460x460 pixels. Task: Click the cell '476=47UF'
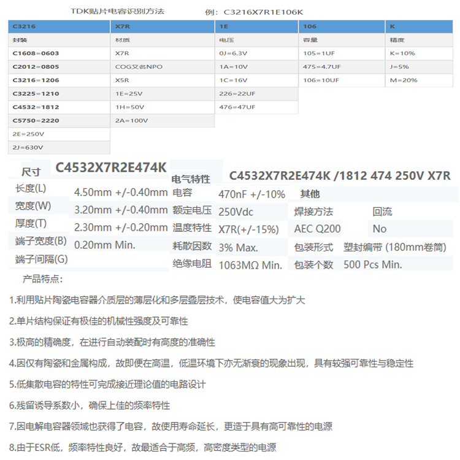[257, 107]
